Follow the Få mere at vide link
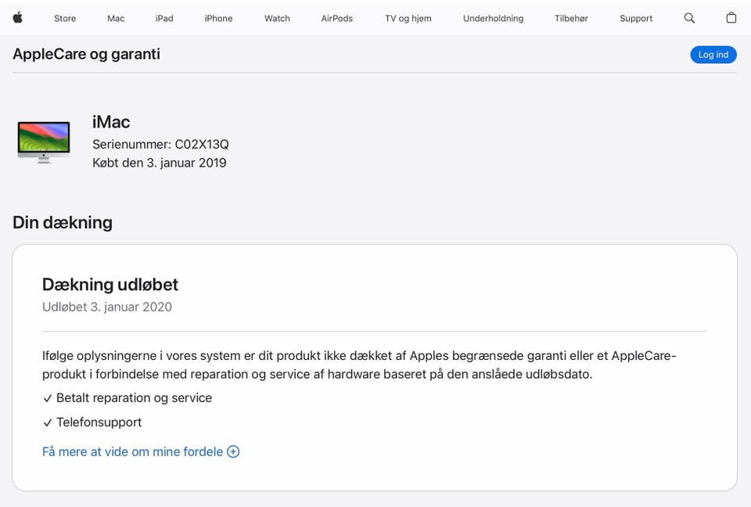Viewport: 751px width, 507px height. point(132,451)
